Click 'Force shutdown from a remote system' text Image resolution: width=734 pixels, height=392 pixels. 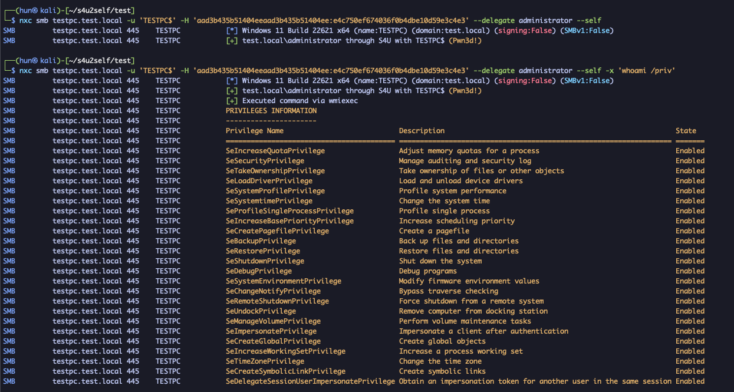(472, 301)
